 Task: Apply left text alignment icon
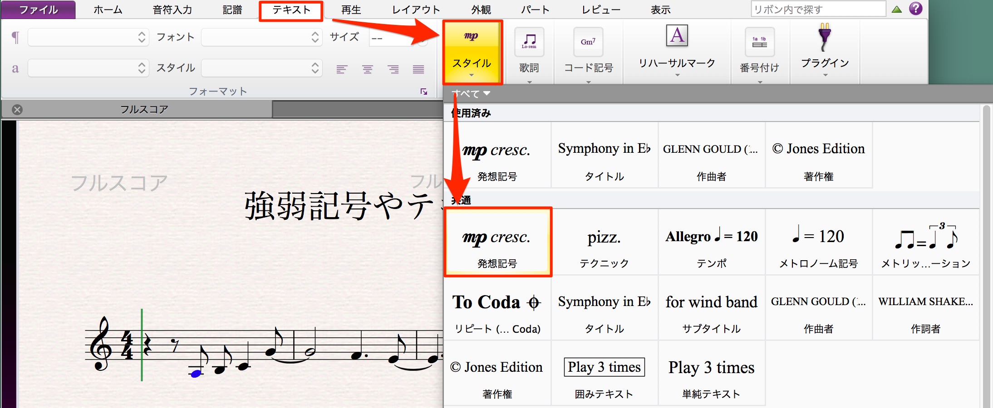[342, 69]
